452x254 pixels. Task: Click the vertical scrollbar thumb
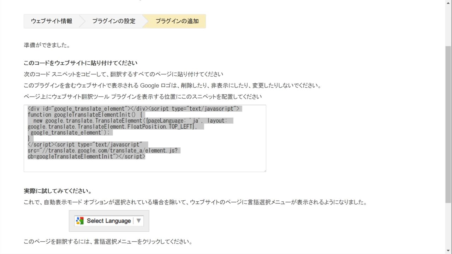click(x=448, y=124)
